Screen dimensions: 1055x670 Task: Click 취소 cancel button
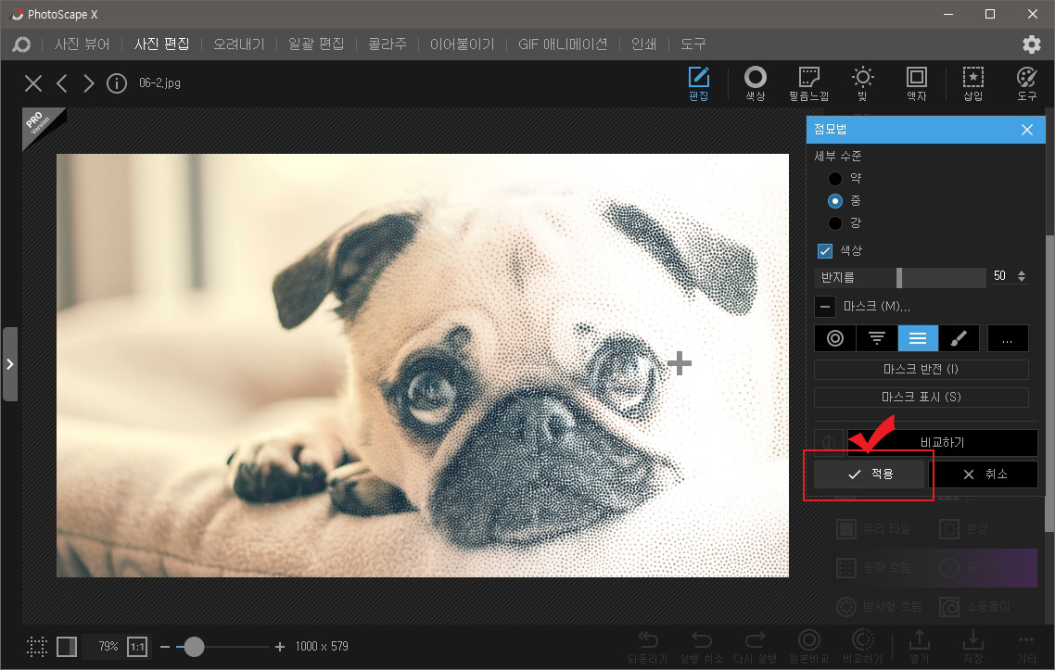pos(985,474)
